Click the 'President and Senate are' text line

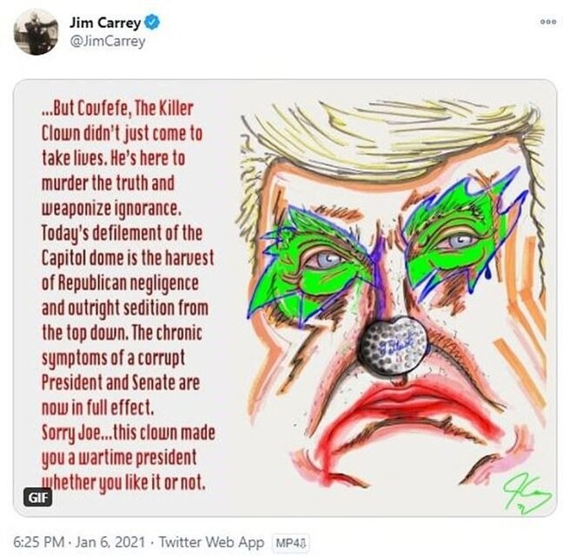pos(121,382)
